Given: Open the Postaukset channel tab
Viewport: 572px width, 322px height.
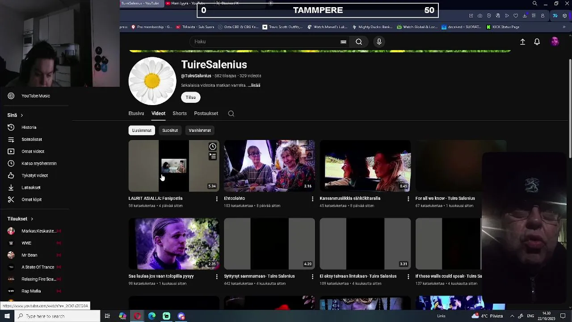Looking at the screenshot, I should [x=206, y=114].
